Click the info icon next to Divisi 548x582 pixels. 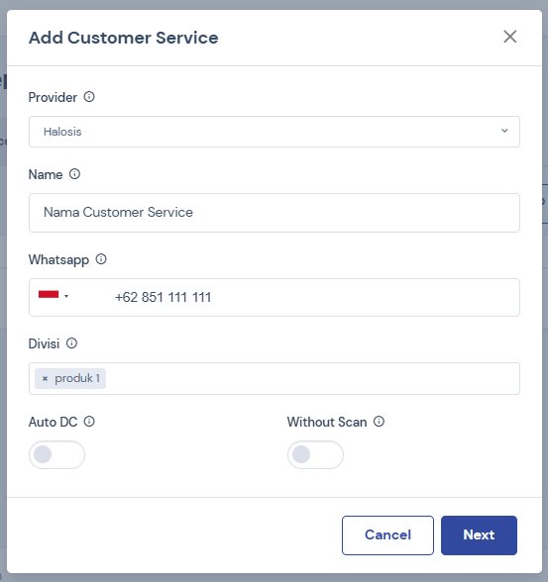pyautogui.click(x=71, y=343)
